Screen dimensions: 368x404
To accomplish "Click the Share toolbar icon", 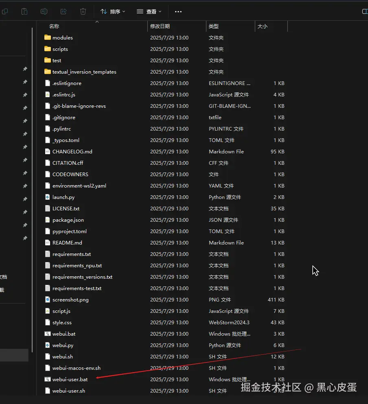I will (x=64, y=11).
